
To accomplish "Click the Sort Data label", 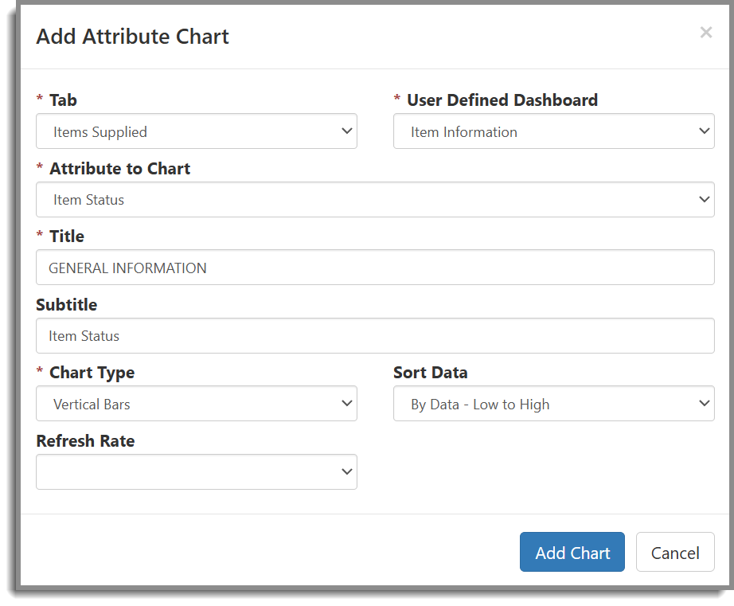I will (430, 373).
